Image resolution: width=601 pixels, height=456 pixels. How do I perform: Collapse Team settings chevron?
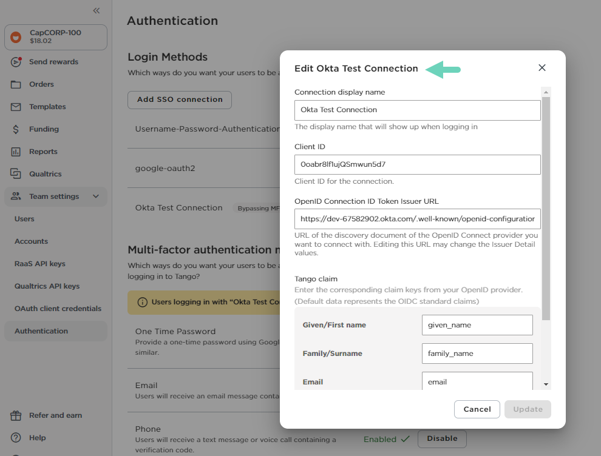pyautogui.click(x=96, y=196)
